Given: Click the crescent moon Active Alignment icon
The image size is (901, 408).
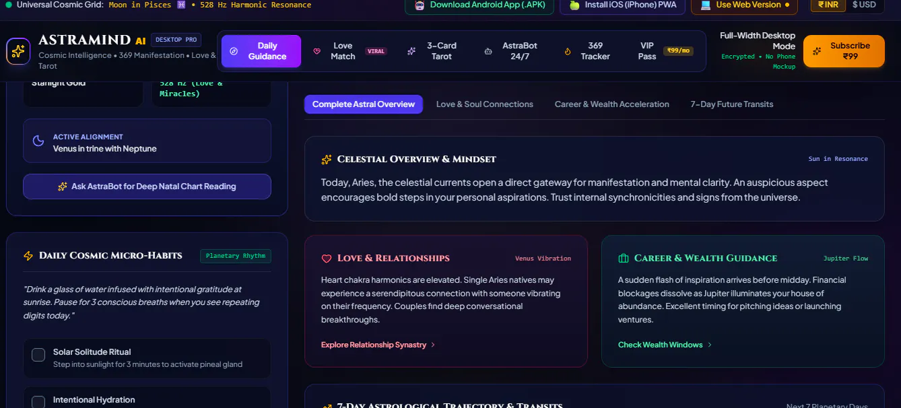Looking at the screenshot, I should point(38,141).
